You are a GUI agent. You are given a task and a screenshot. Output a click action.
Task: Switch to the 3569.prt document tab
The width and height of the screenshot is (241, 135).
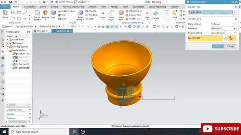[41, 31]
